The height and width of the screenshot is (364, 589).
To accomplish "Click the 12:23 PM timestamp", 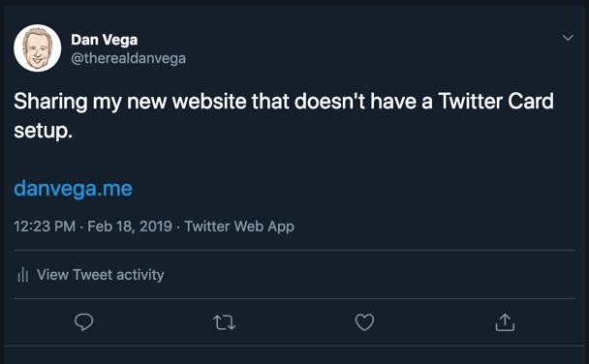I will click(45, 227).
